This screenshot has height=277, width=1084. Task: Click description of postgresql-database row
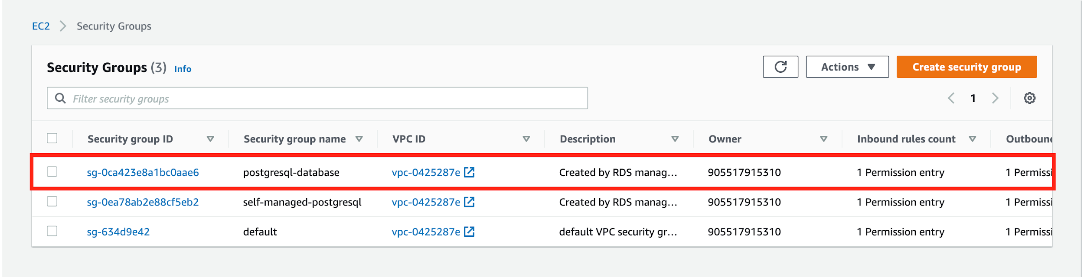[618, 172]
